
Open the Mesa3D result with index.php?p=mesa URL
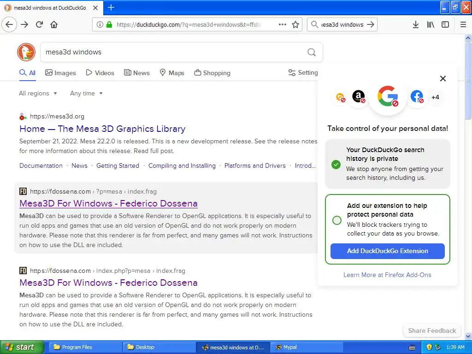click(108, 283)
